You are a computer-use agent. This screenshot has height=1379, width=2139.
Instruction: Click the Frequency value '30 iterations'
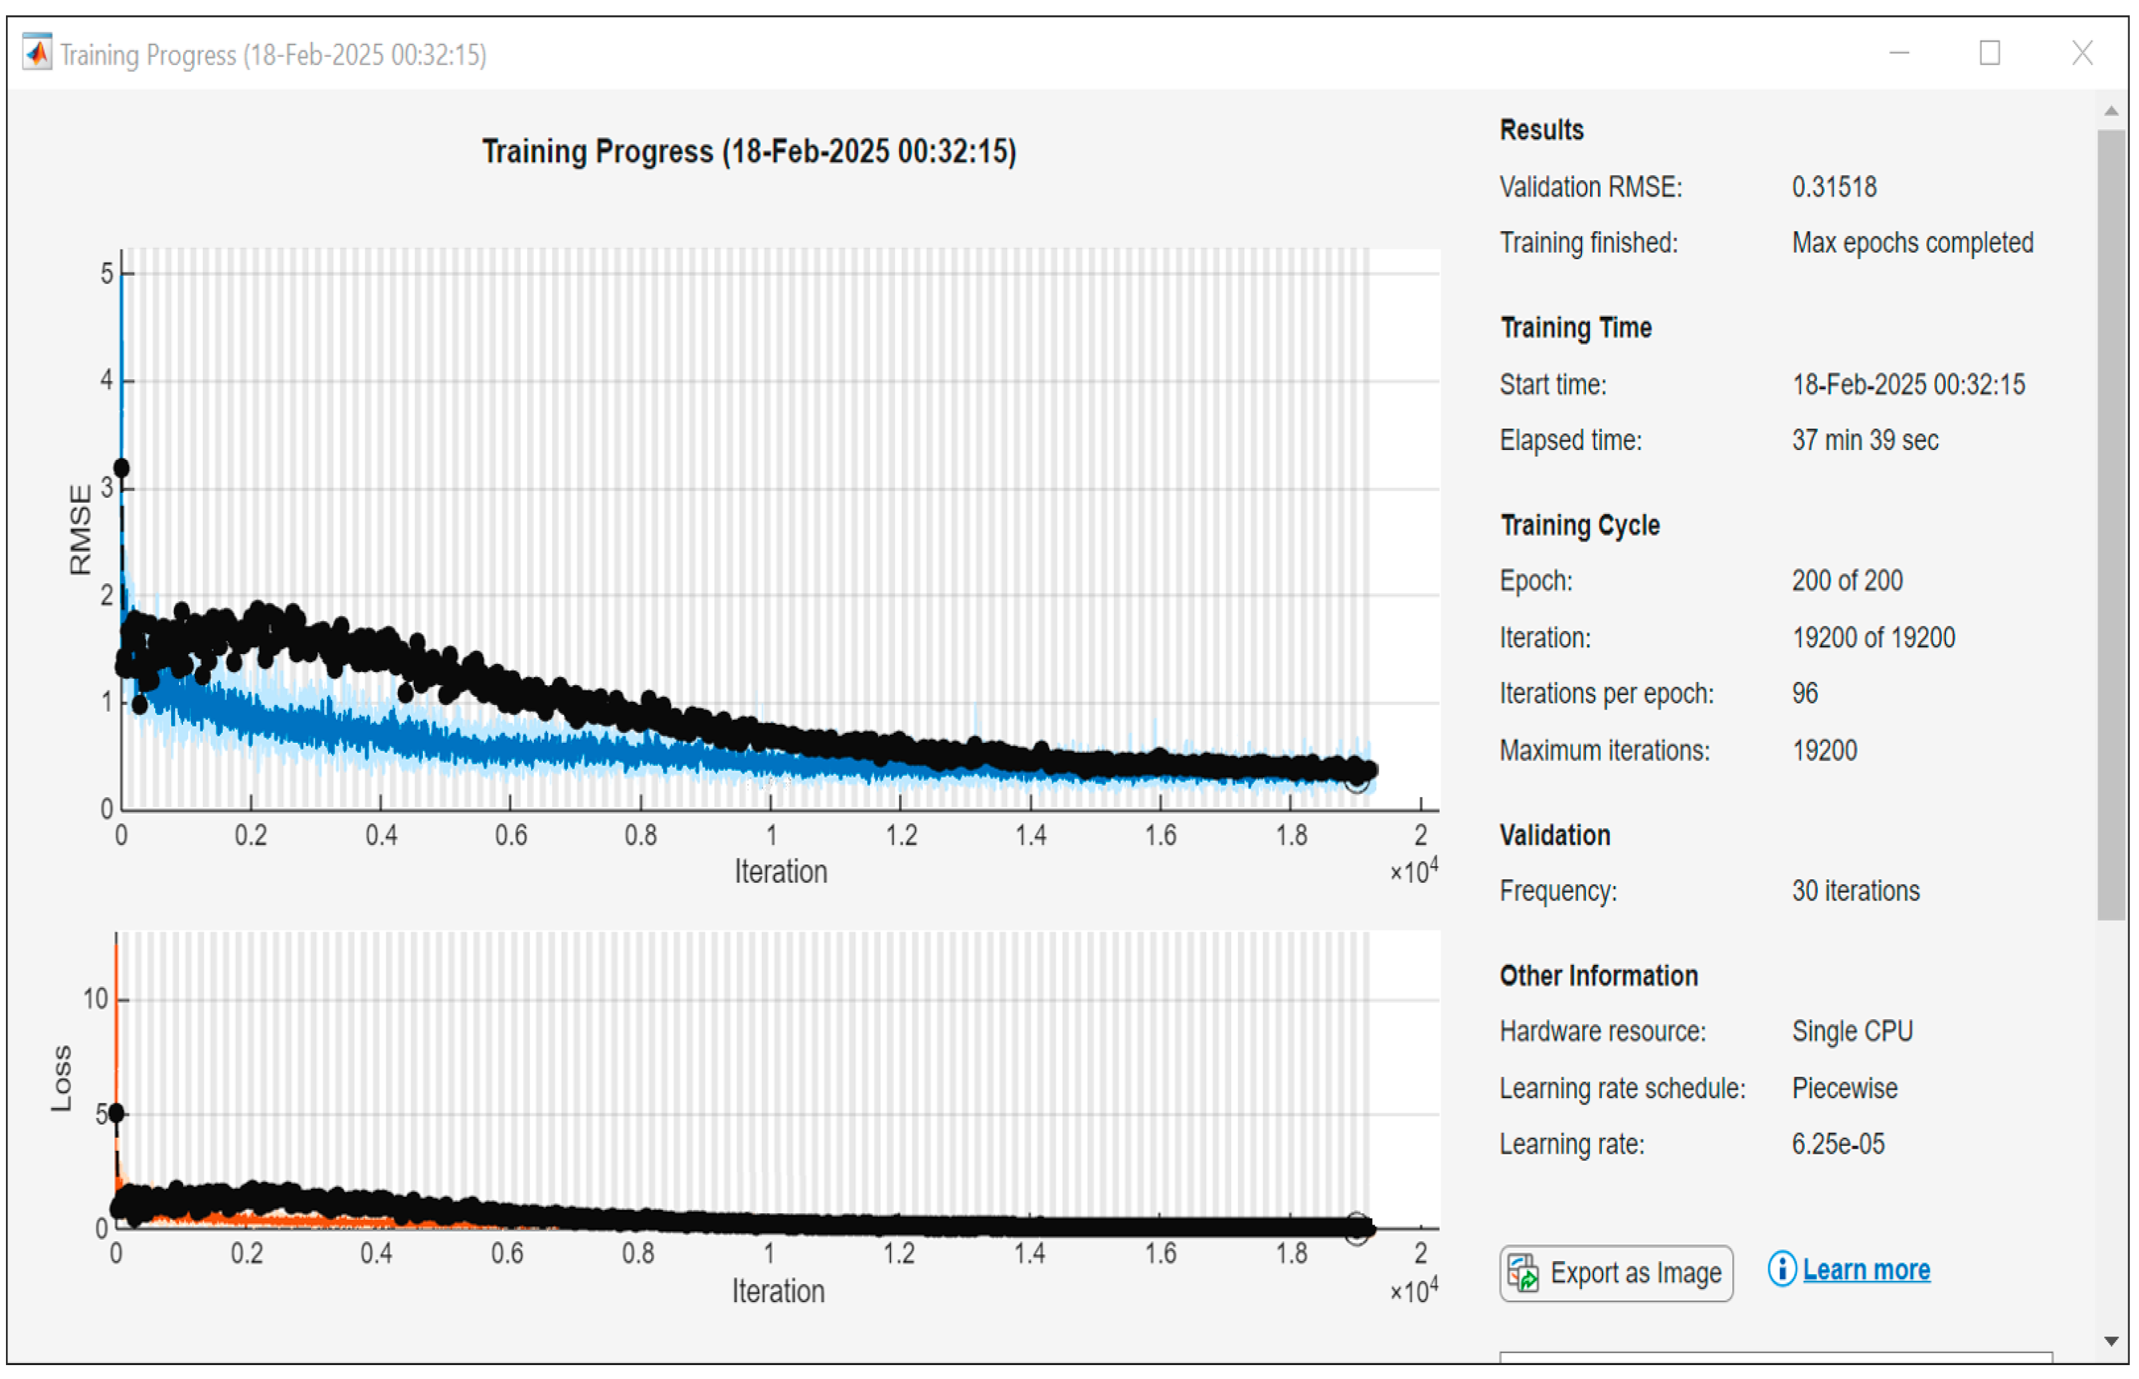click(1855, 891)
